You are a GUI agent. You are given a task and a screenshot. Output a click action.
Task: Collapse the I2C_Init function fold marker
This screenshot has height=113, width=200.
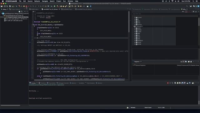click(x=33, y=25)
